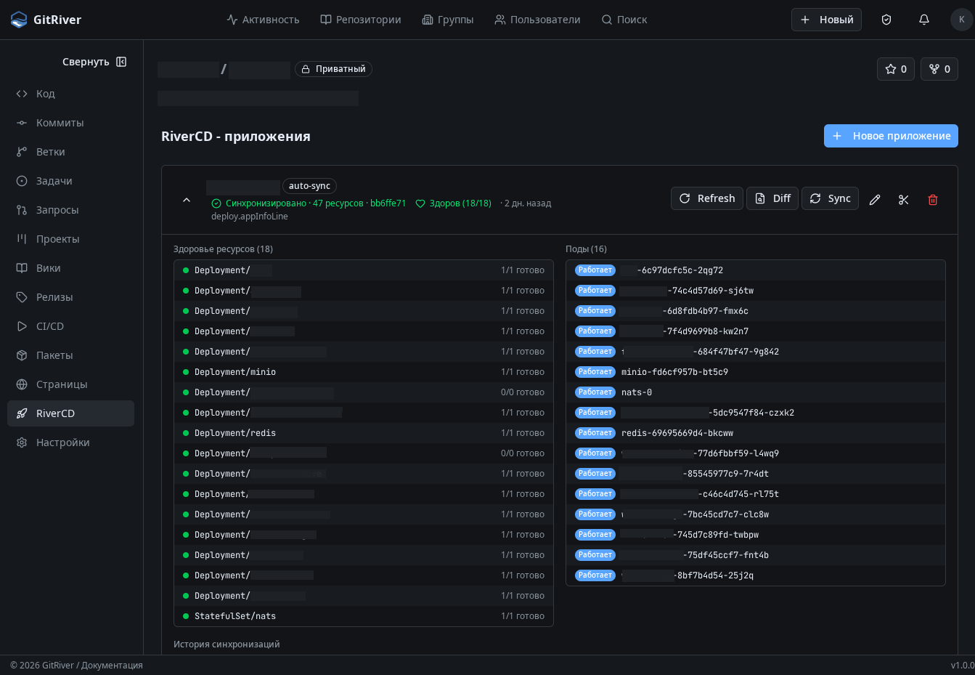
Task: Go to CI/CD sidebar section
Action: 50,326
